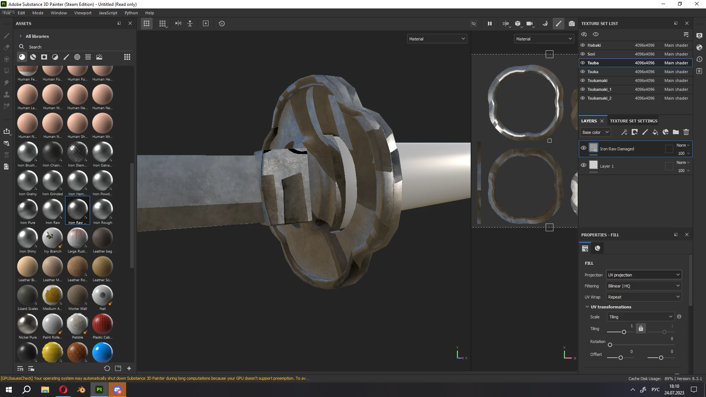The height and width of the screenshot is (397, 706).
Task: Add fill layer with paint bucket icon
Action: (x=655, y=132)
